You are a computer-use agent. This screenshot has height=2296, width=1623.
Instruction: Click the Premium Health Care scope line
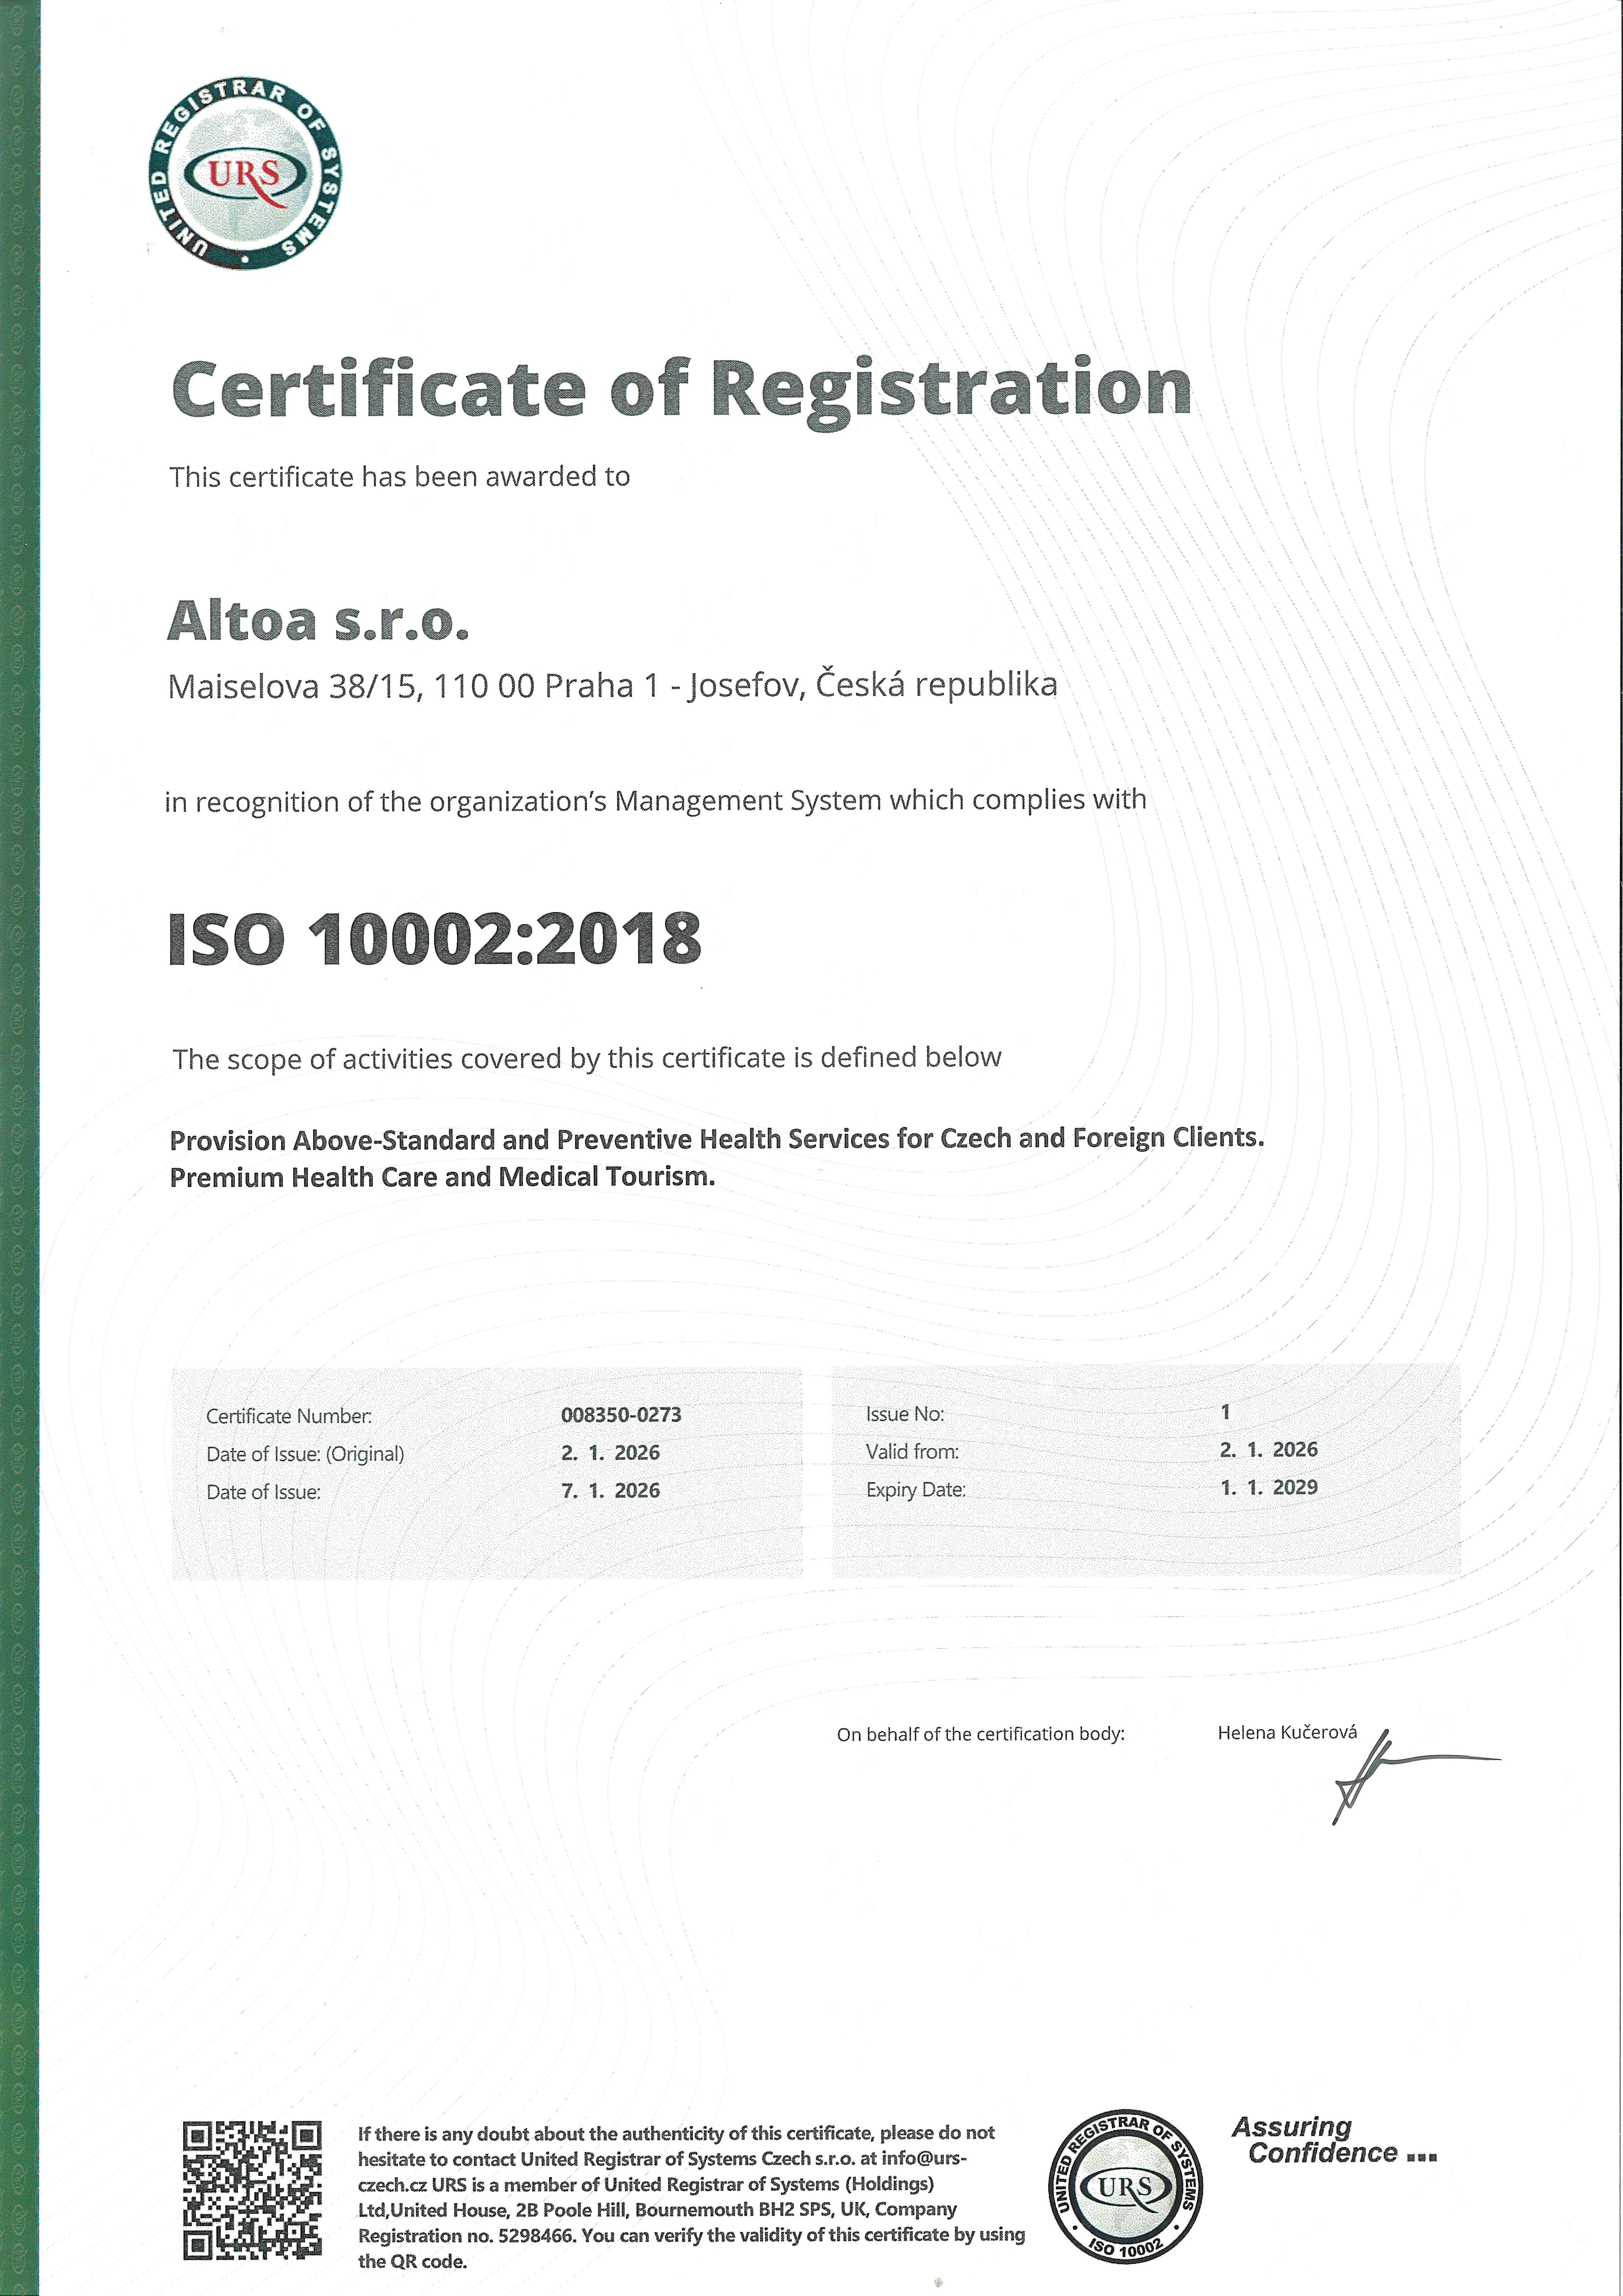click(442, 1177)
